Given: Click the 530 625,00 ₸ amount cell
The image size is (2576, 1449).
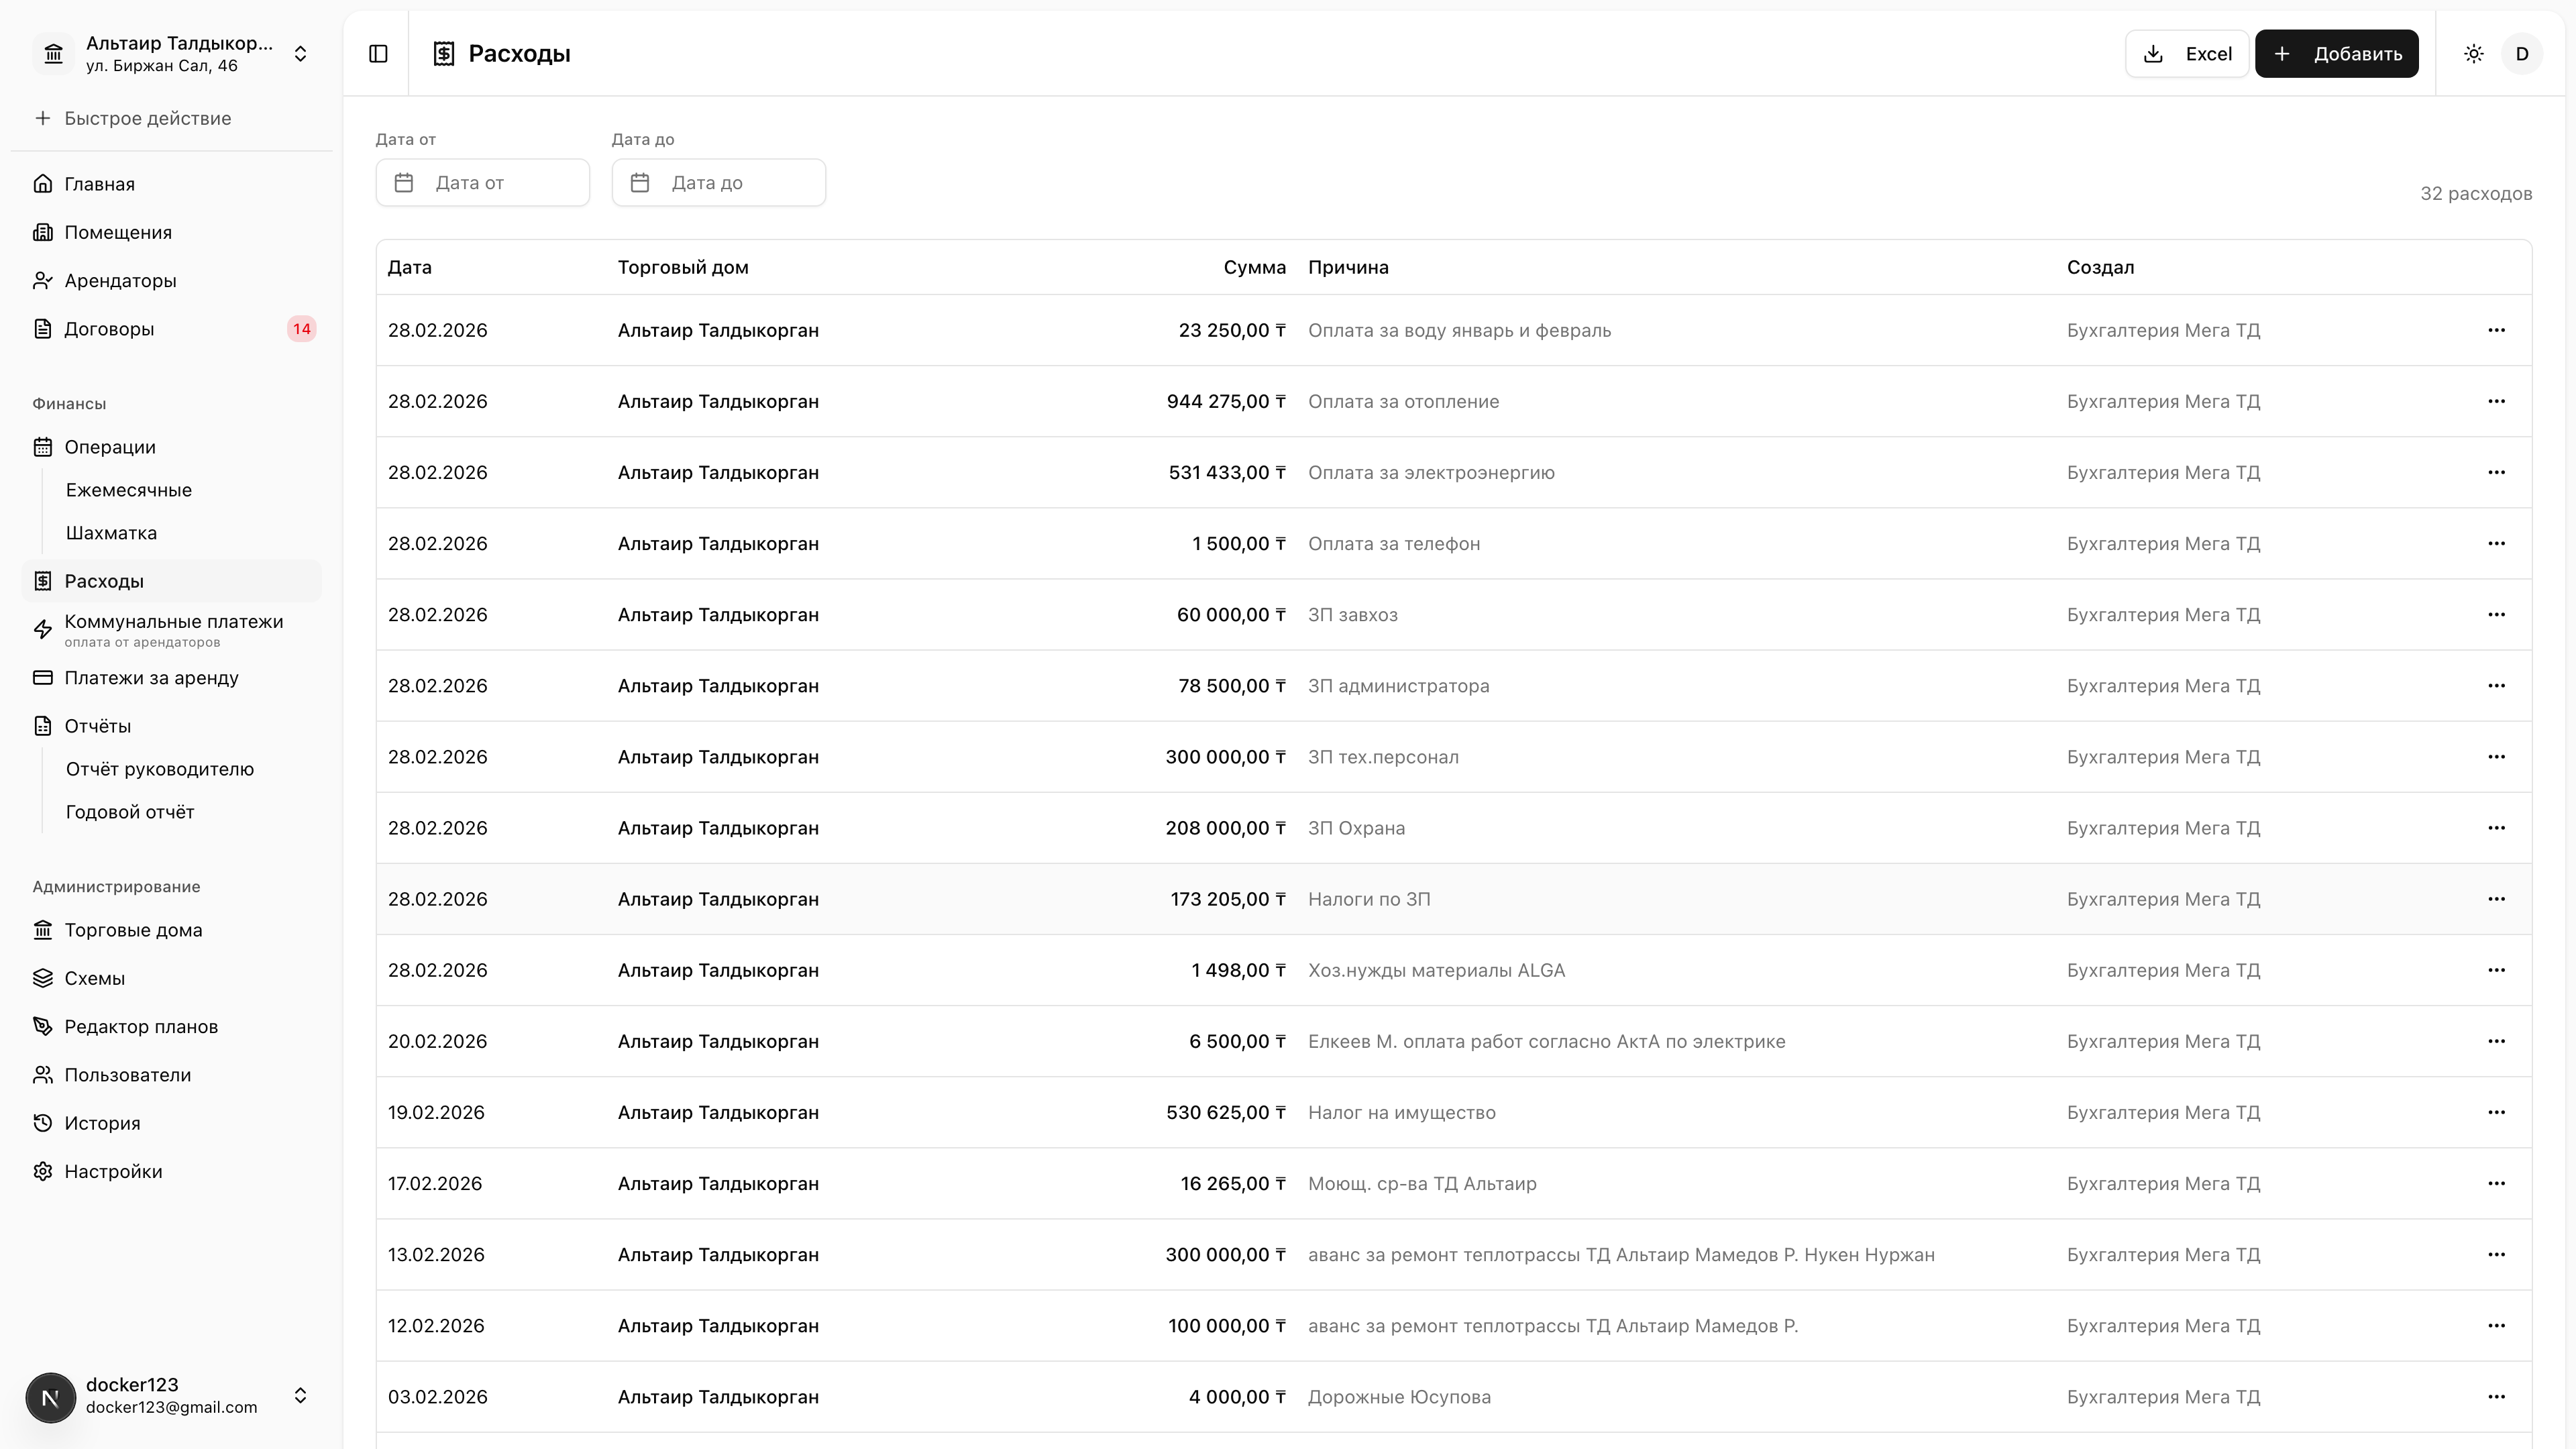Looking at the screenshot, I should pos(1226,1112).
